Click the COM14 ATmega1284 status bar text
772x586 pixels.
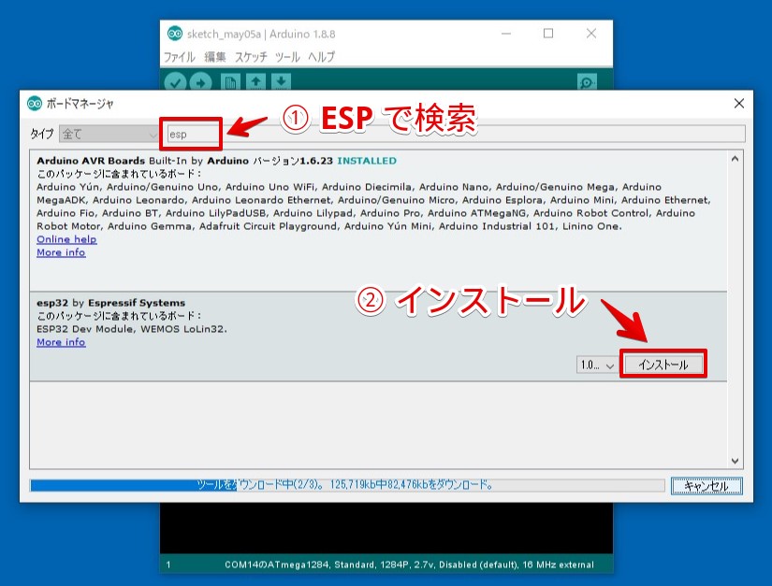[x=409, y=565]
